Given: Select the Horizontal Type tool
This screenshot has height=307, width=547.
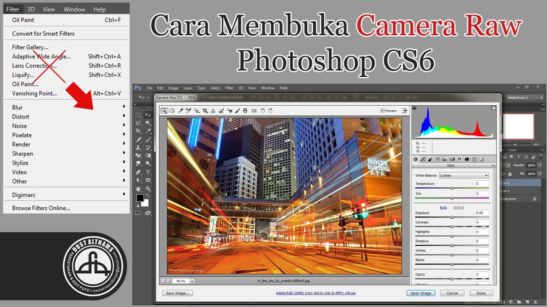Looking at the screenshot, I should pyautogui.click(x=148, y=172).
